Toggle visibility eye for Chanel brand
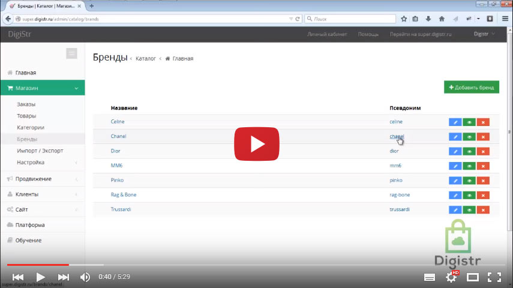This screenshot has height=288, width=513. [x=469, y=137]
